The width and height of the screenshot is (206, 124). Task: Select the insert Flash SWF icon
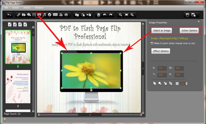pyautogui.click(x=49, y=15)
